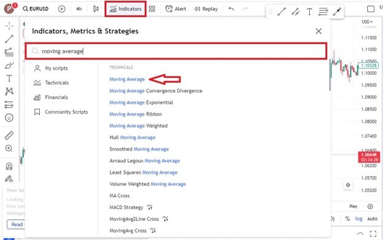Open the Fibonacci/pitchfork tools in sidebar
This screenshot has height=240, width=383.
pyautogui.click(x=9, y=52)
